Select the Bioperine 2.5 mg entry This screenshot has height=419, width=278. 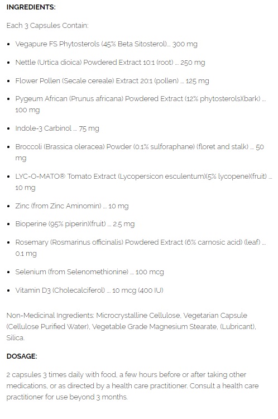75,224
